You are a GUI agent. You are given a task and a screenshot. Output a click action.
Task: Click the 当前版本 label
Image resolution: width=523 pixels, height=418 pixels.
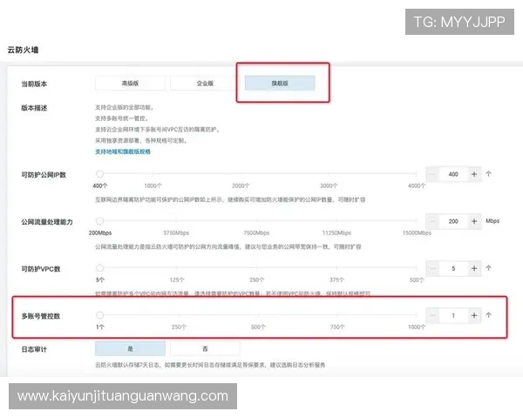[x=34, y=84]
